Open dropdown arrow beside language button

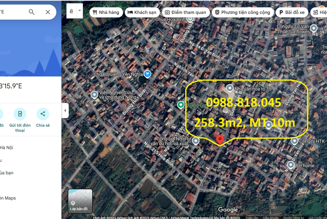(80, 11)
